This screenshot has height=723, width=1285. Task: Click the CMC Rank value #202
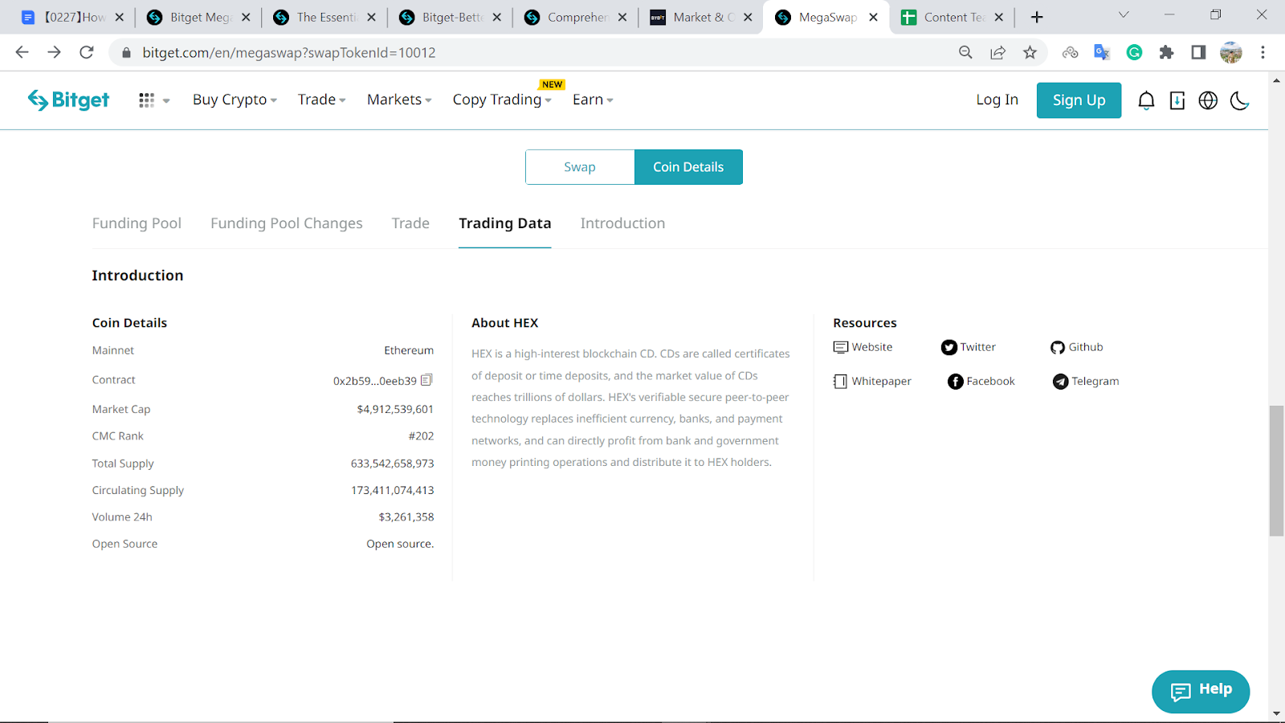(x=421, y=436)
